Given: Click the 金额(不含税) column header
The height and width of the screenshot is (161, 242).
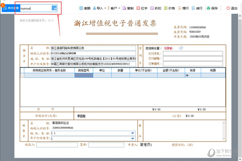Looking at the screenshot, I should [x=171, y=70].
